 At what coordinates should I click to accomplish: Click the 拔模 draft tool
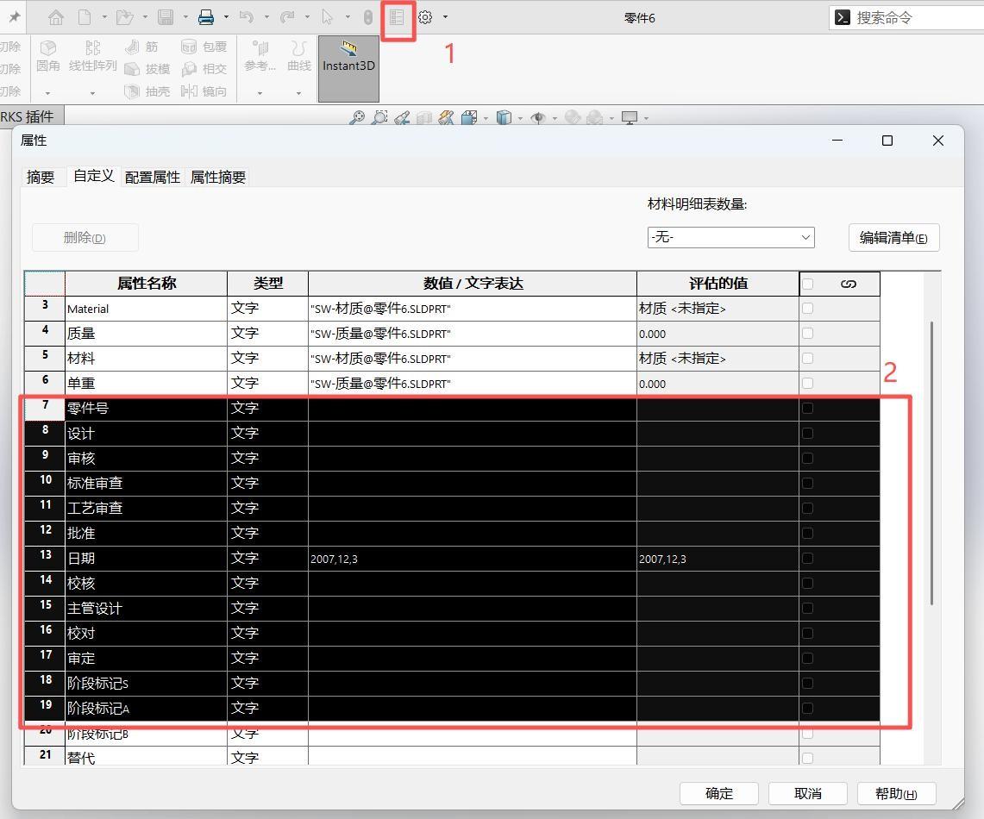point(147,69)
